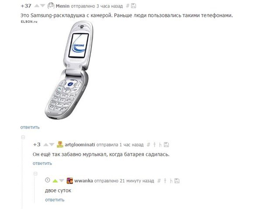The height and width of the screenshot is (209, 262).
Task: Downvote Menin's comment
Action: coord(43,6)
